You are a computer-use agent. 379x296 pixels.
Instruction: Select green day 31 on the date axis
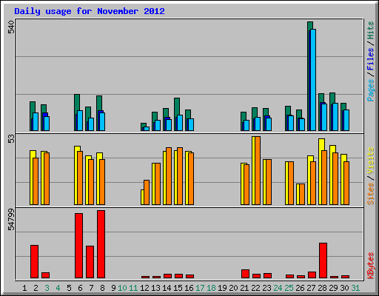pos(355,288)
